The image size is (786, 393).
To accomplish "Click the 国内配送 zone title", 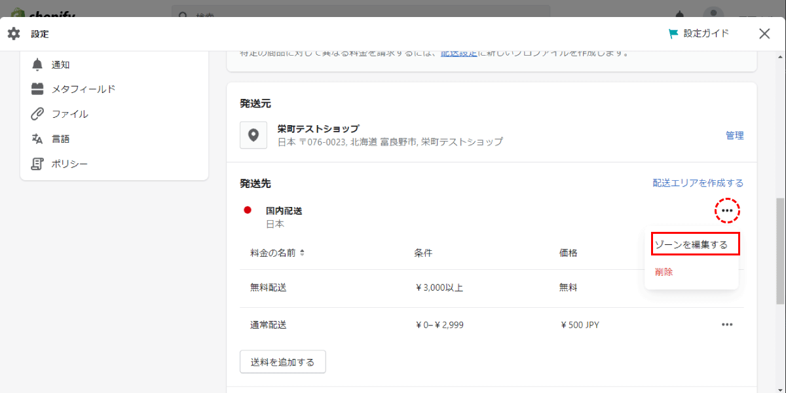I will pyautogui.click(x=284, y=211).
